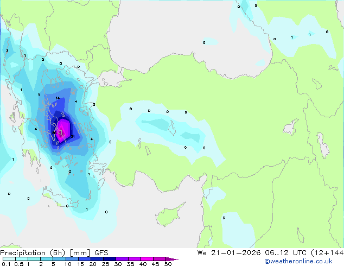Select the 35–40 mm legend color swatch
344x266 pixels.
(x=134, y=259)
